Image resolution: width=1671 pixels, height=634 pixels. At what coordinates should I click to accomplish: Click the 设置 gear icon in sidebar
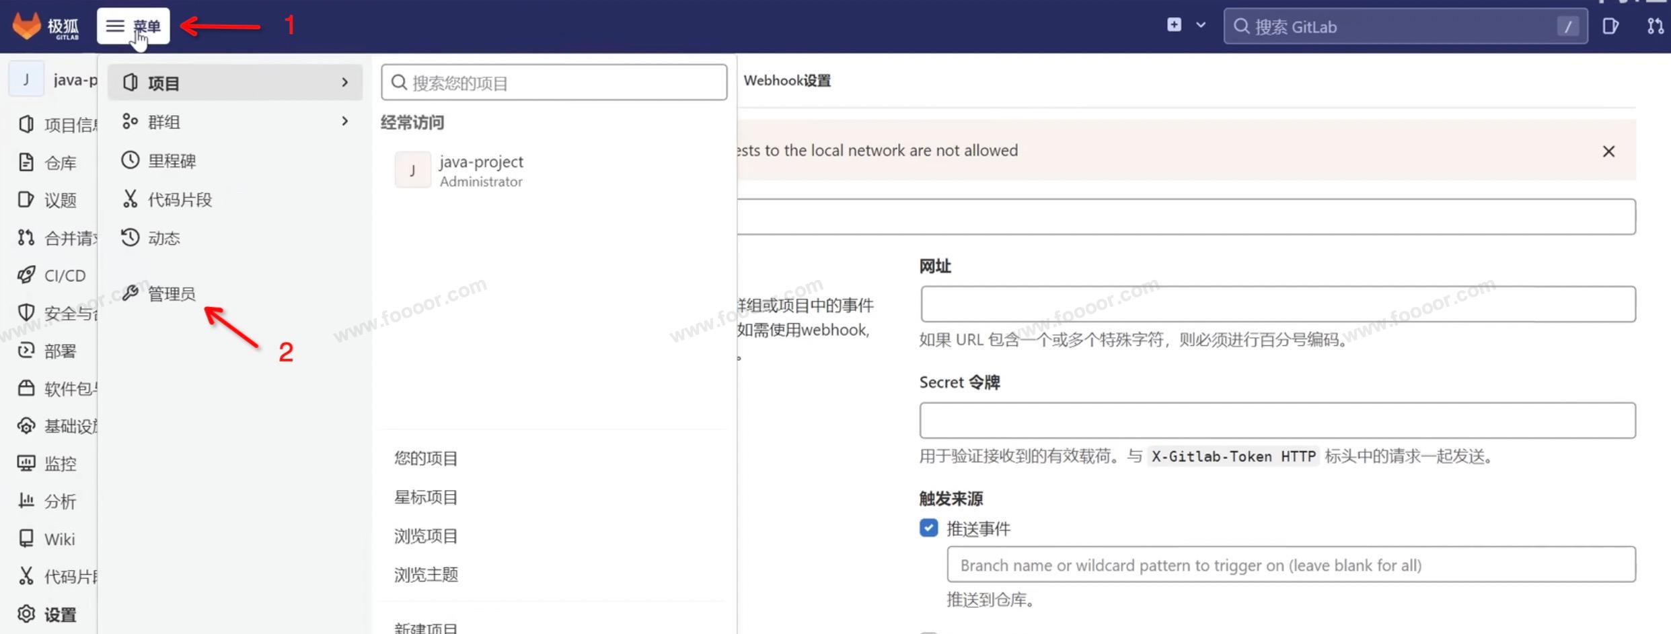tap(26, 614)
